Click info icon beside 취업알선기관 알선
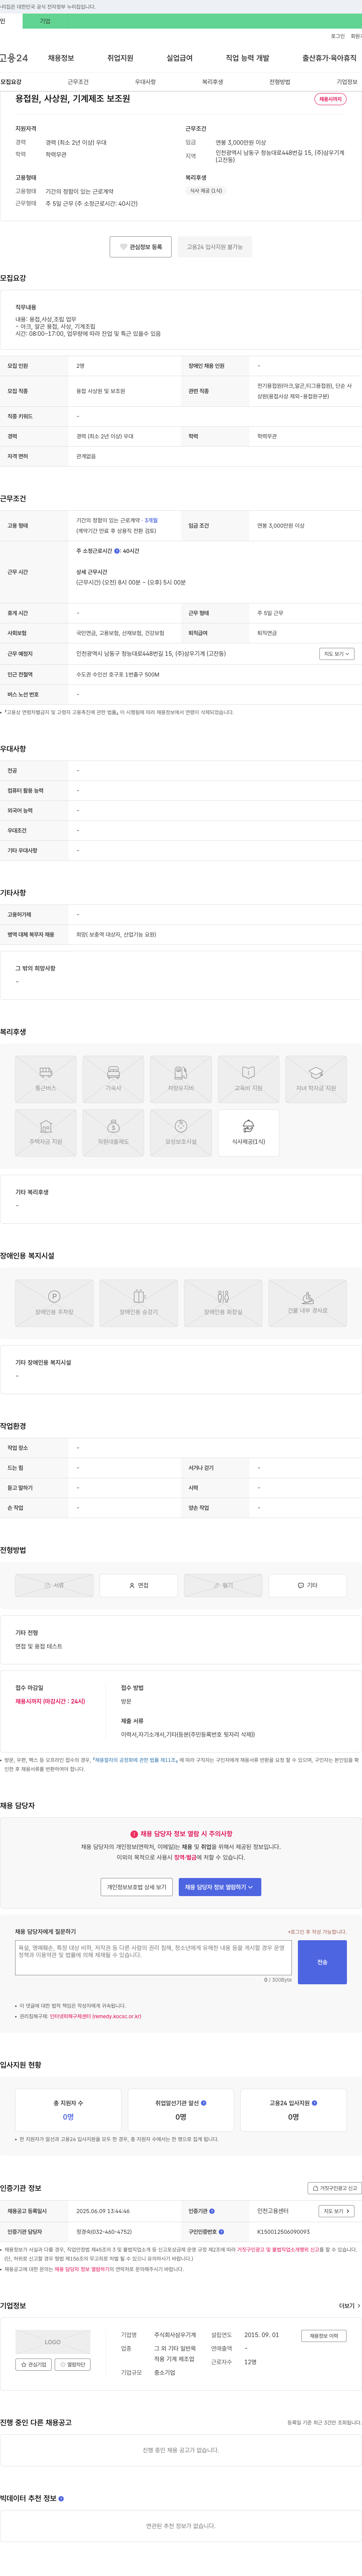 pos(204,2103)
